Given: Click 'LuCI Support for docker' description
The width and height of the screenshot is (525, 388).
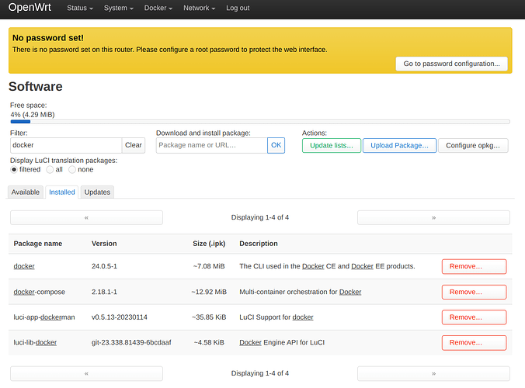Looking at the screenshot, I should click(276, 317).
